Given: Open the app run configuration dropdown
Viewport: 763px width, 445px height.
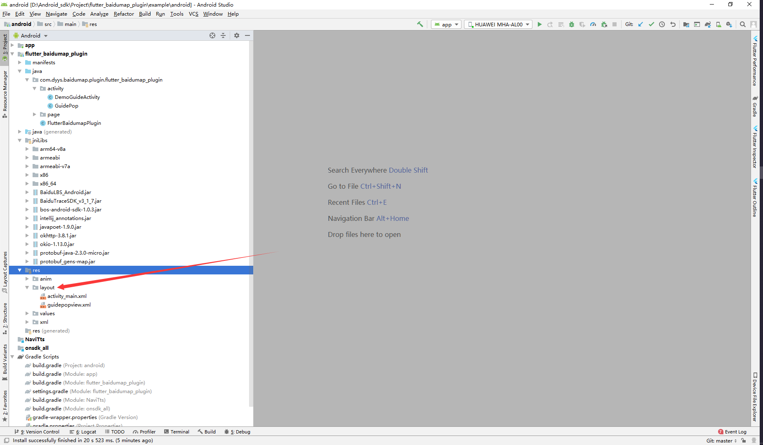Looking at the screenshot, I should click(446, 24).
